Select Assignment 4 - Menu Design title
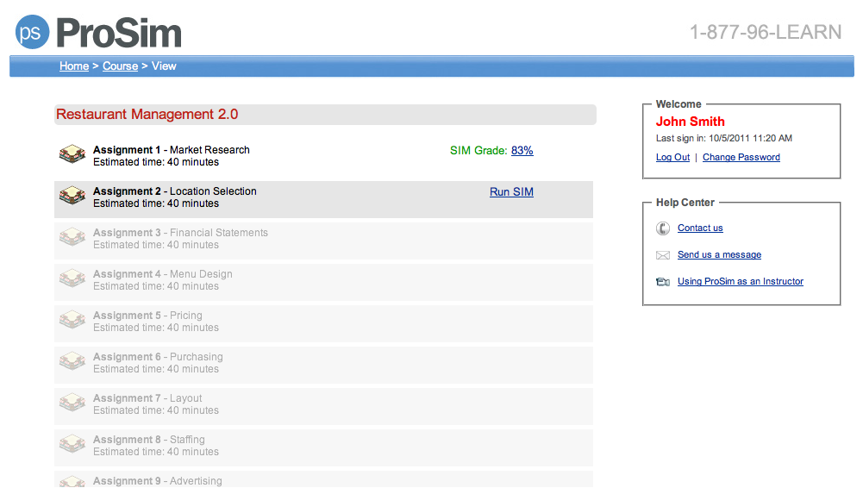863x488 pixels. (162, 274)
